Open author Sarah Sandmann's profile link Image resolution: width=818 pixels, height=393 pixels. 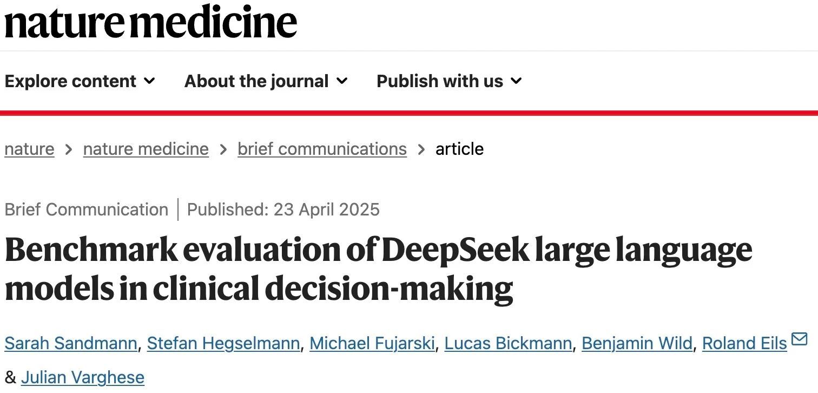71,343
